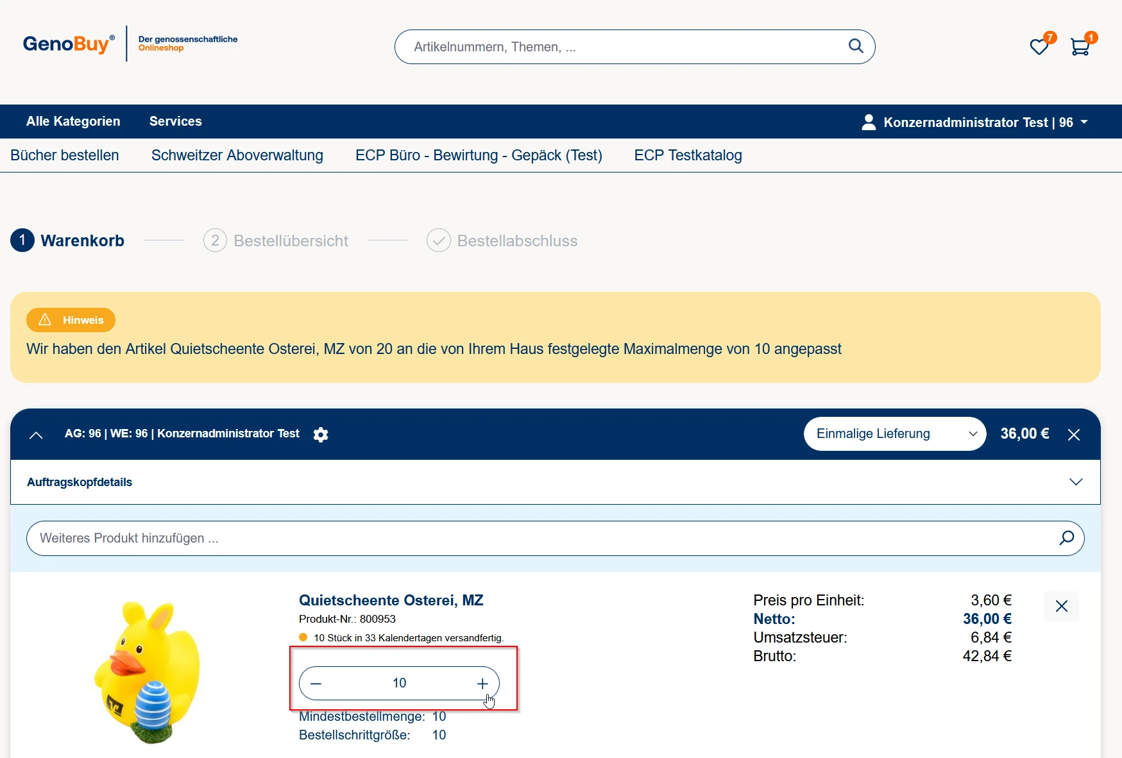
Task: Open Einmalige Lieferung dropdown
Action: (894, 434)
